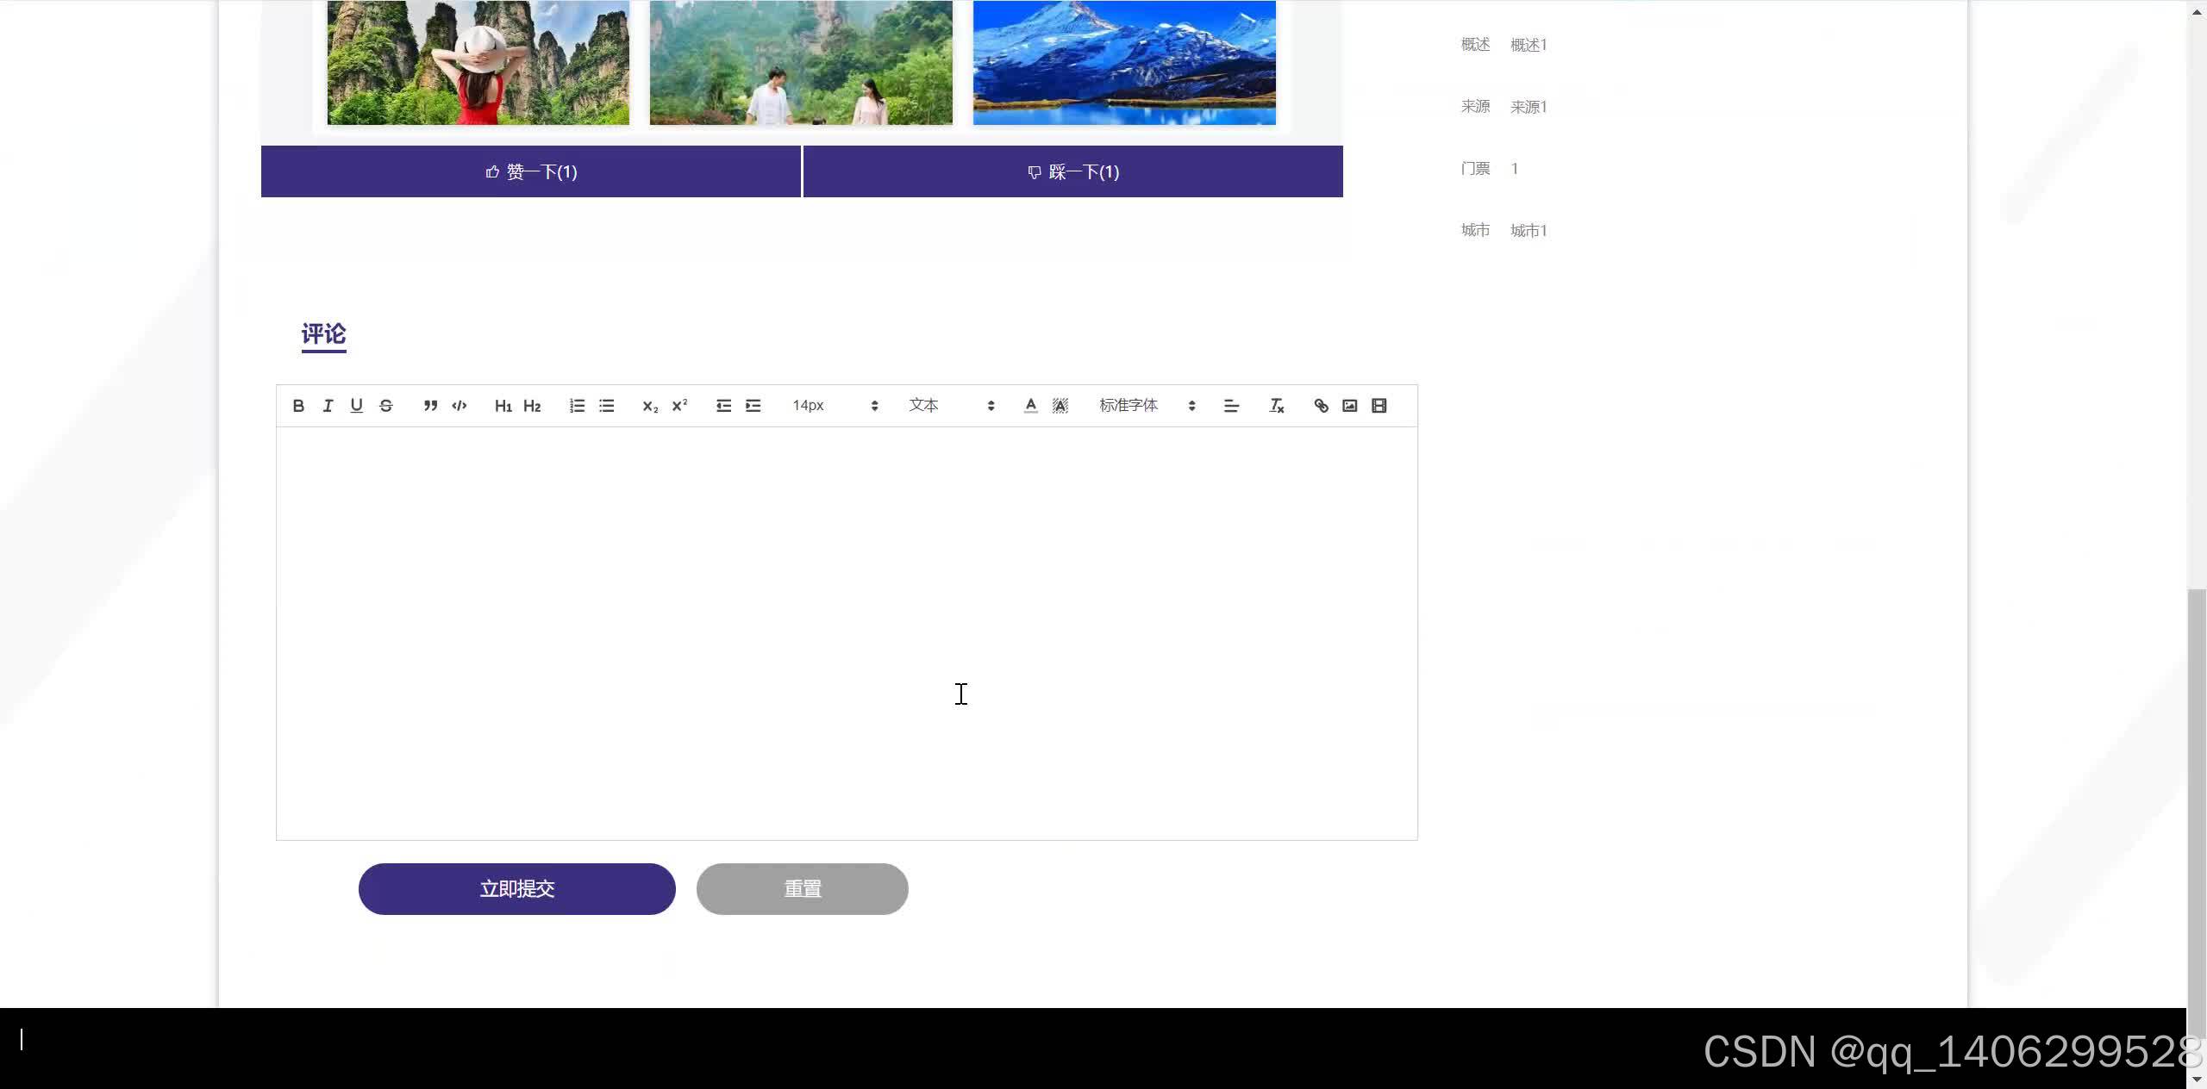
Task: Select the 城市 label text
Action: pos(1475,231)
